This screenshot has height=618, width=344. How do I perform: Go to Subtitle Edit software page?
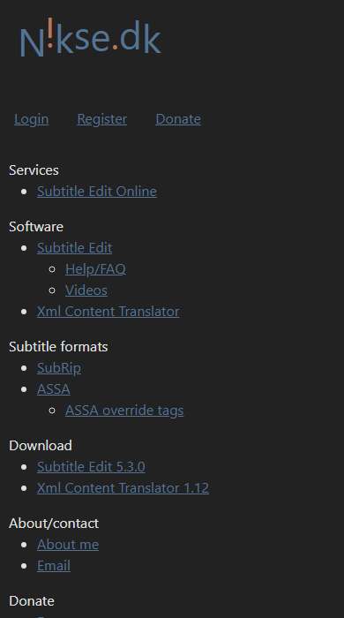(74, 248)
